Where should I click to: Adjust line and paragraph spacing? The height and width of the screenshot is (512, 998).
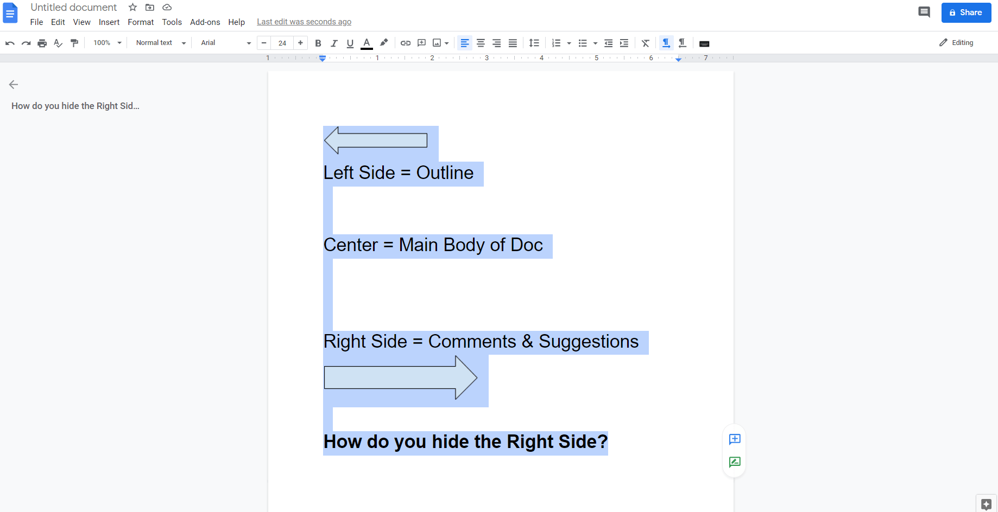click(x=534, y=43)
